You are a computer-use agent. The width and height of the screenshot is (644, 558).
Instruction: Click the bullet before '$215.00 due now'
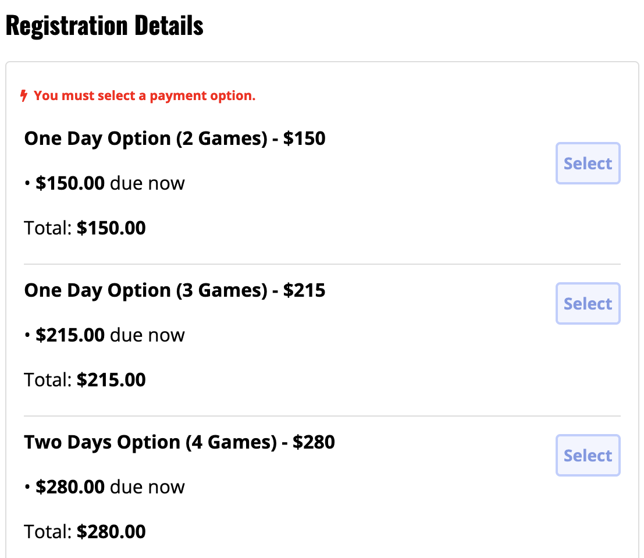(x=27, y=336)
